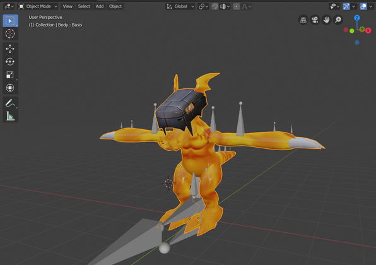
Task: Open the Object Mode dropdown
Action: pos(38,6)
